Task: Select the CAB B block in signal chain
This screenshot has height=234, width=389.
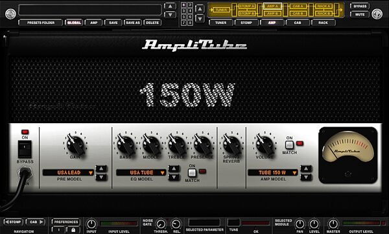Action: point(298,14)
